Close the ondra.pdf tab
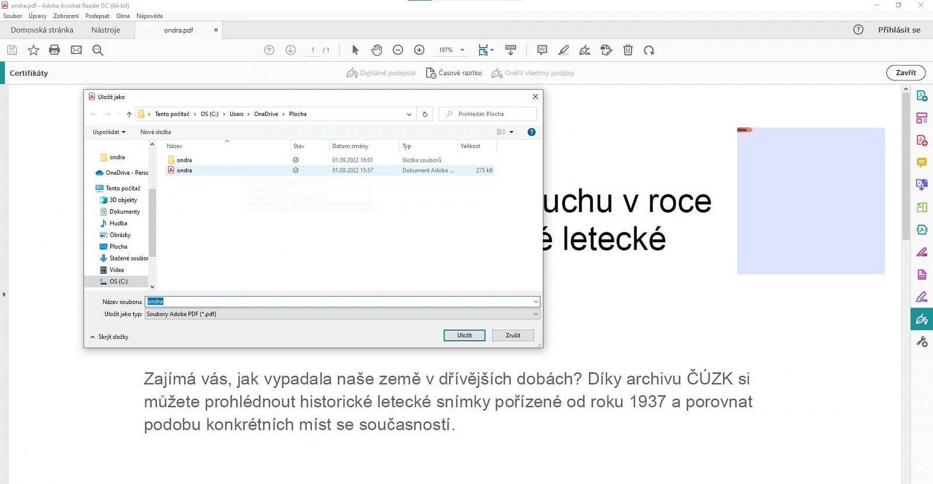 [x=216, y=30]
